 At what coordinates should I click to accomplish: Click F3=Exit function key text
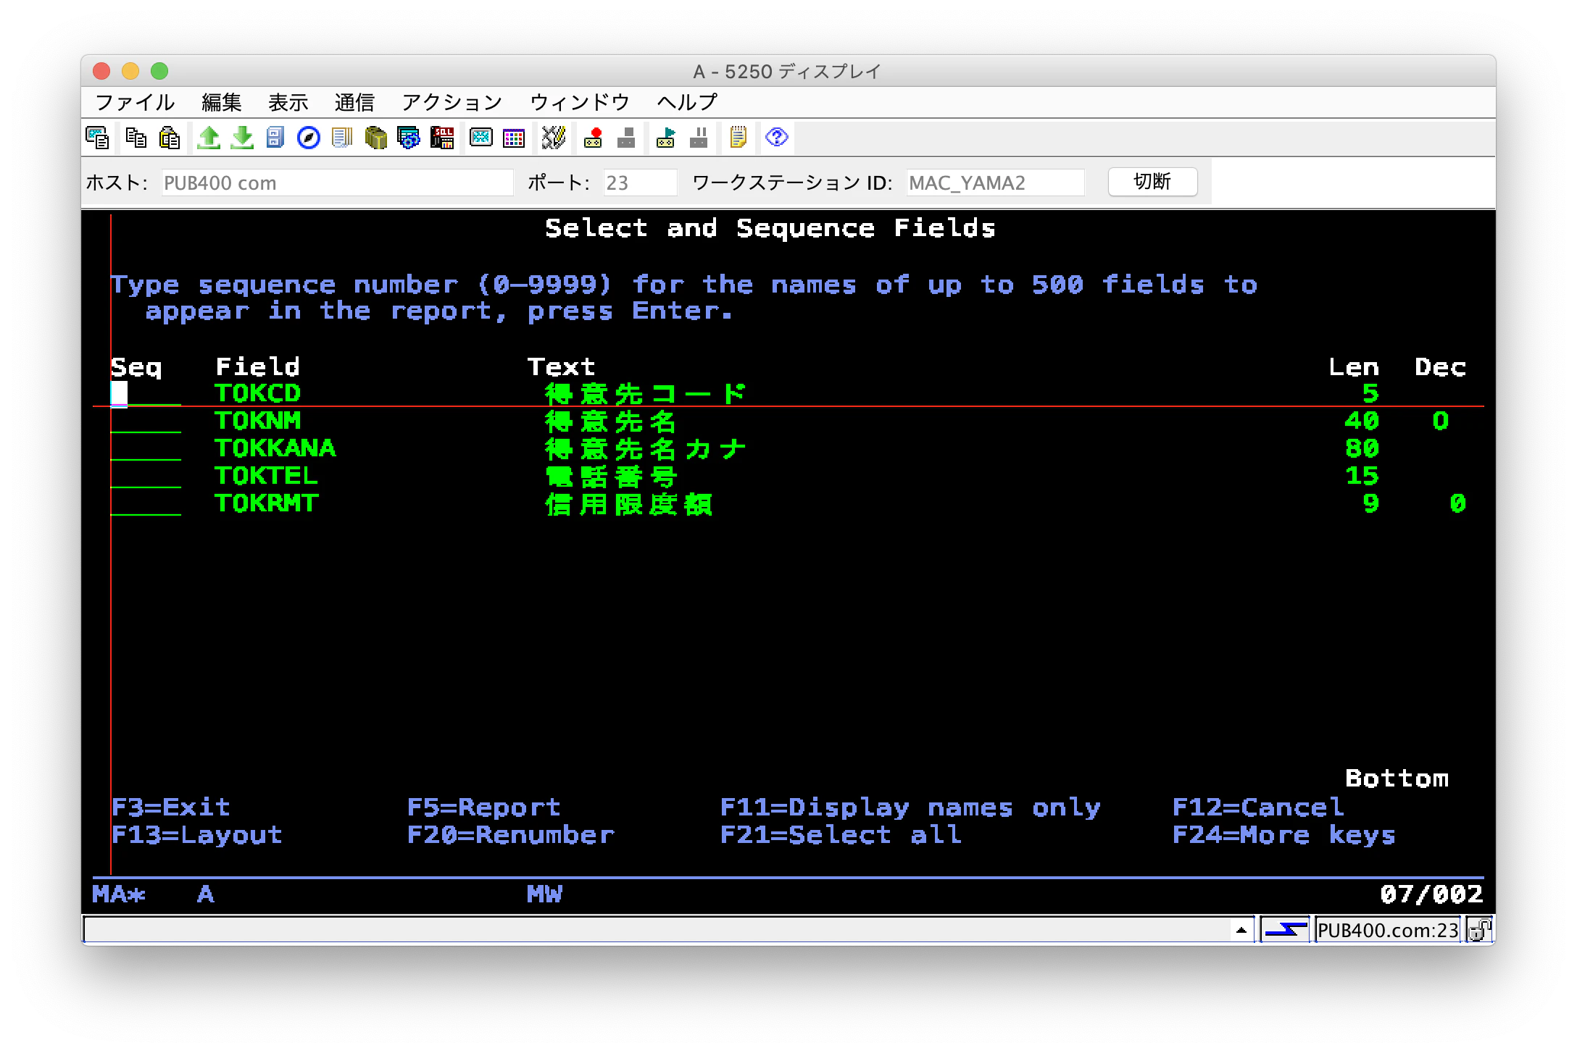coord(171,807)
